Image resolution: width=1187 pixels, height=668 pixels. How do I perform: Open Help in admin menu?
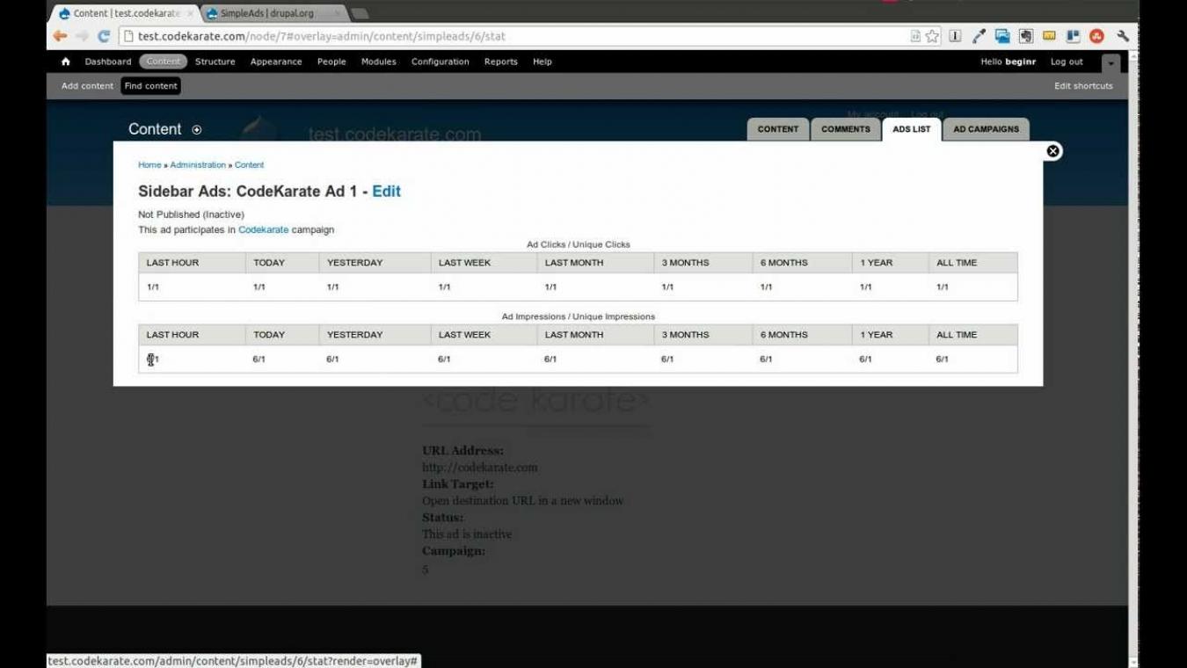pos(543,62)
